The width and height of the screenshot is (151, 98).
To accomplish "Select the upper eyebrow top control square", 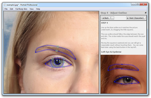I will click(58, 47).
